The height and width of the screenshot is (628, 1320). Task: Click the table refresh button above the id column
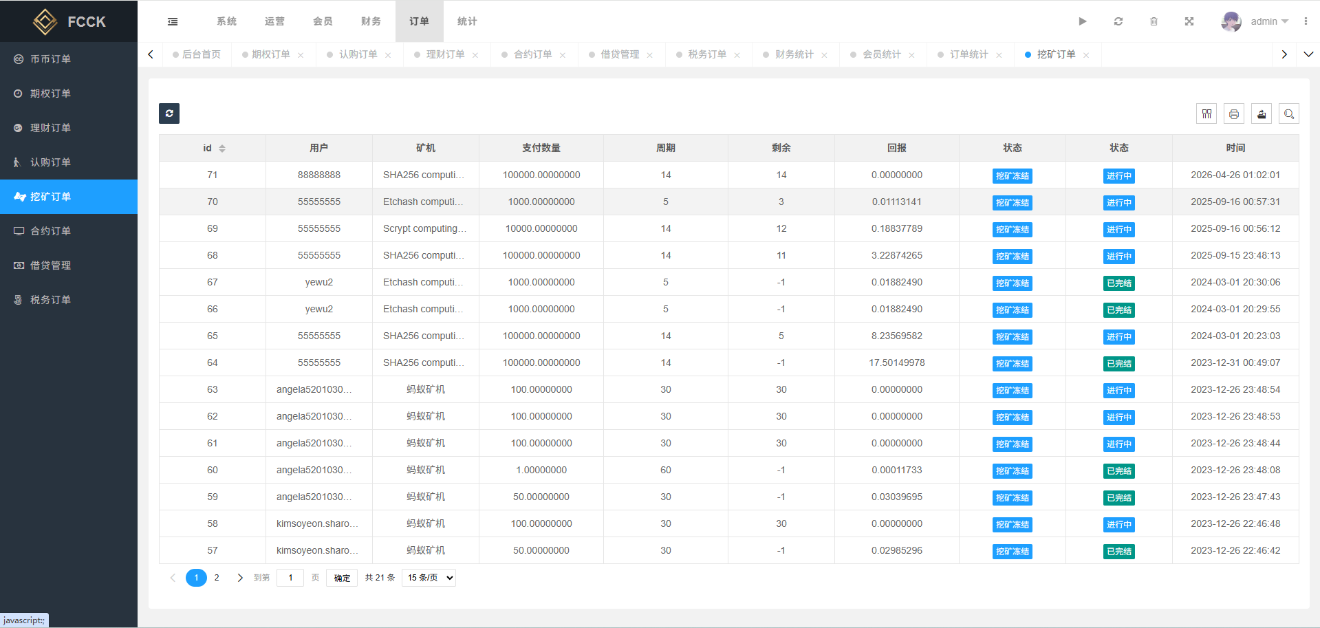pos(169,113)
